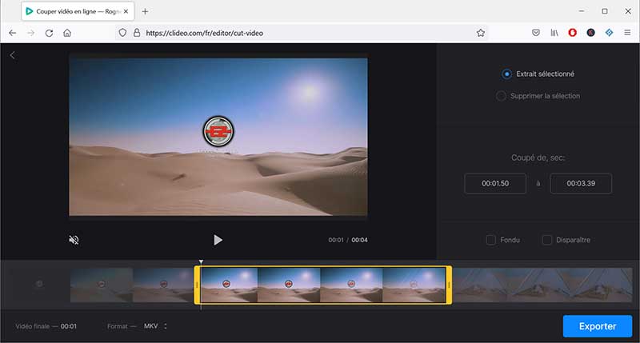The image size is (640, 343).
Task: Click the video preview image
Action: pyautogui.click(x=218, y=137)
